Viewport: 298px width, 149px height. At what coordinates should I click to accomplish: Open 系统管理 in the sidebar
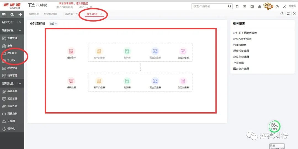12,99
